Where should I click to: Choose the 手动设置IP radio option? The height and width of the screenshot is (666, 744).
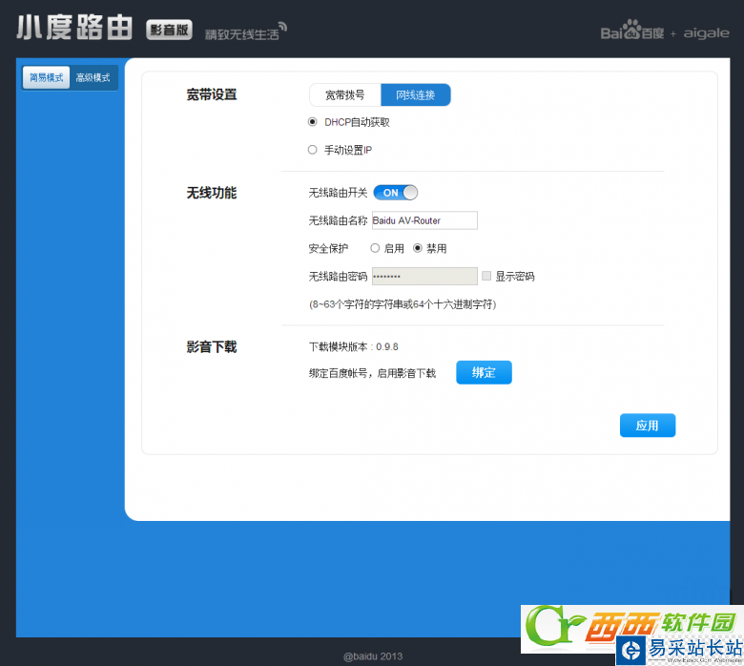click(x=312, y=150)
